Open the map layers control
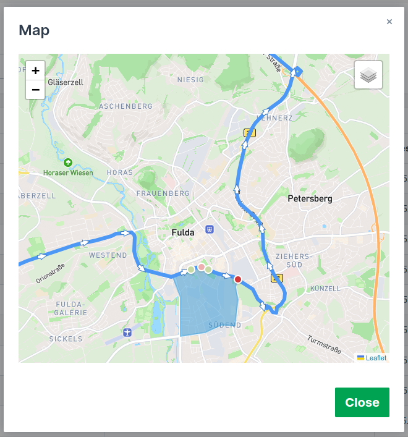 [368, 75]
